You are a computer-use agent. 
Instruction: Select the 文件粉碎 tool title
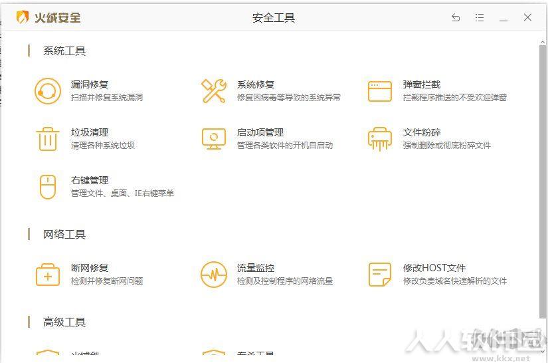click(422, 132)
